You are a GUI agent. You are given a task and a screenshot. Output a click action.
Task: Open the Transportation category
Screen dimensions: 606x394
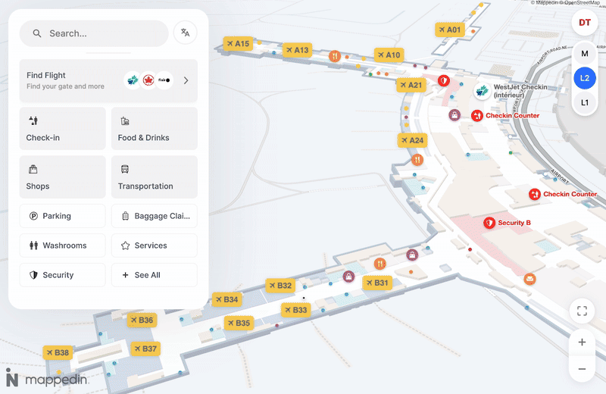click(x=155, y=177)
